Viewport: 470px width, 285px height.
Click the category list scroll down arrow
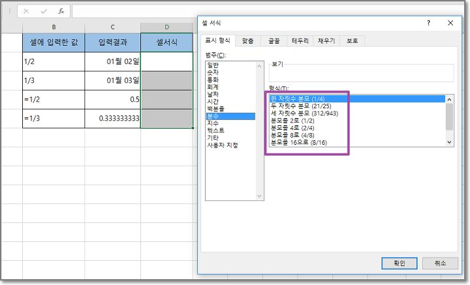coord(259,196)
